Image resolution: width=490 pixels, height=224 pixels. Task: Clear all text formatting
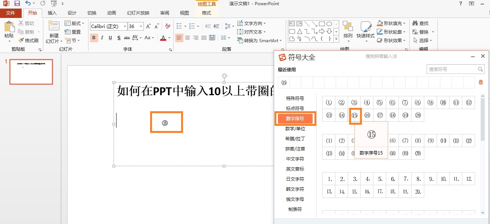click(x=168, y=27)
